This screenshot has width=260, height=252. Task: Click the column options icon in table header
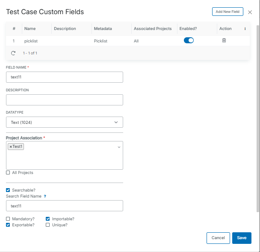click(245, 29)
